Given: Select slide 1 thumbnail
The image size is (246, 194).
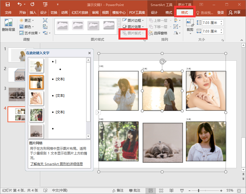Looking at the screenshot, I should (x=17, y=55).
